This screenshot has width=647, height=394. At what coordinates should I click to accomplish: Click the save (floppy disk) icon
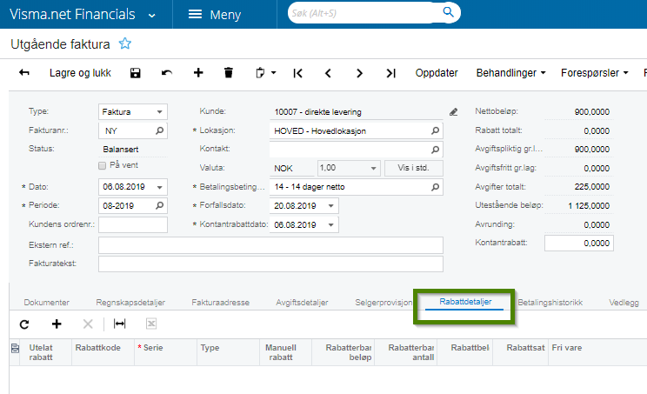click(x=136, y=73)
